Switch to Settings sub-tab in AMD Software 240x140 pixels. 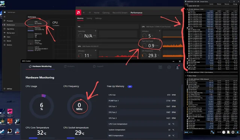click(98, 18)
